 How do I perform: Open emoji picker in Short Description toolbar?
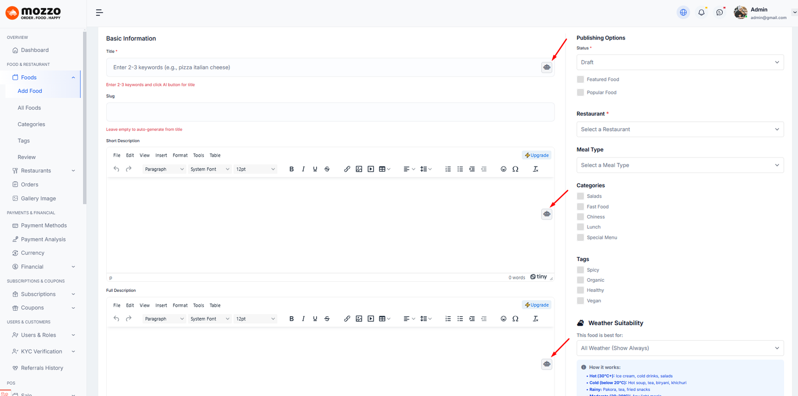[503, 169]
